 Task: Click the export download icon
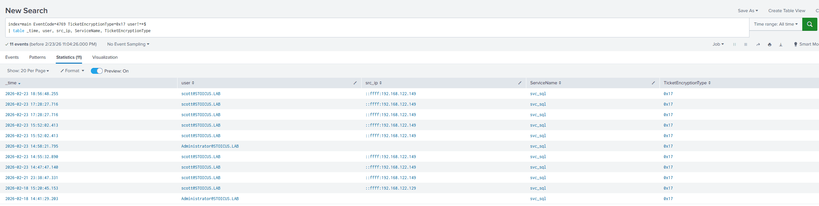click(x=781, y=44)
